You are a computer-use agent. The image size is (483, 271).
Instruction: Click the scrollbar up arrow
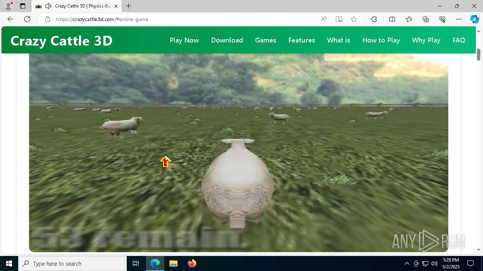pyautogui.click(x=478, y=31)
